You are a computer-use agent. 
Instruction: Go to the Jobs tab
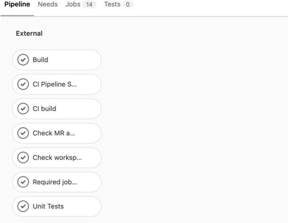pyautogui.click(x=73, y=4)
